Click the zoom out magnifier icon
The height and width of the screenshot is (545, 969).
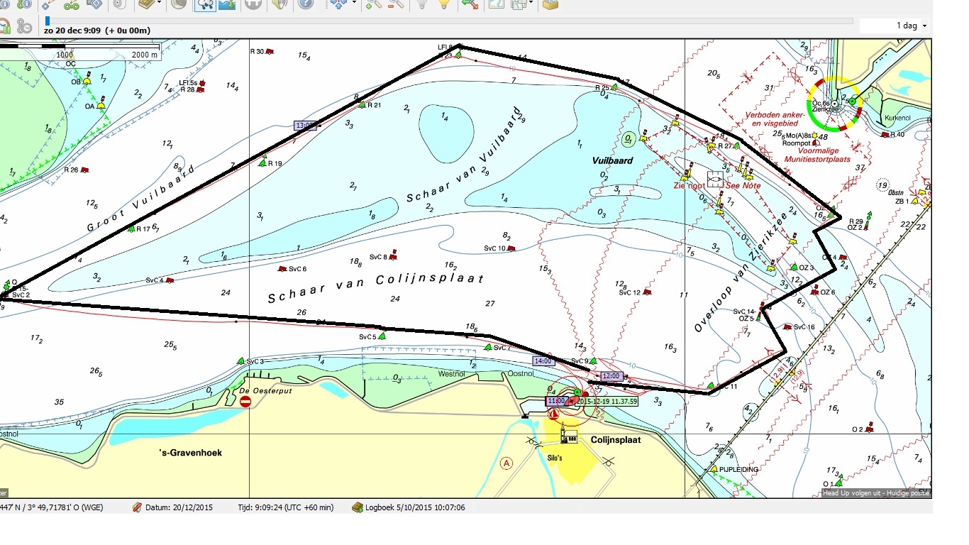[395, 4]
